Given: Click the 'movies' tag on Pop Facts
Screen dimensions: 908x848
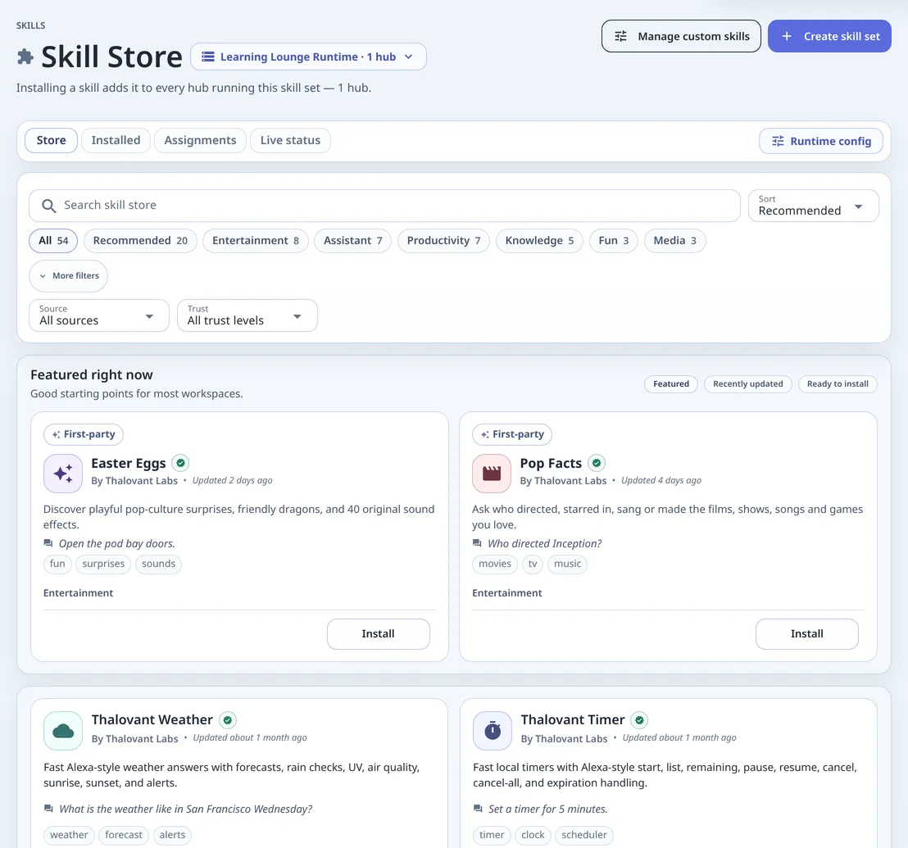Looking at the screenshot, I should (494, 564).
